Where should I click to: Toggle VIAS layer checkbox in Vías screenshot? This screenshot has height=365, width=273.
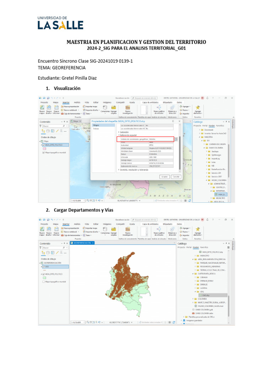pos(44,267)
